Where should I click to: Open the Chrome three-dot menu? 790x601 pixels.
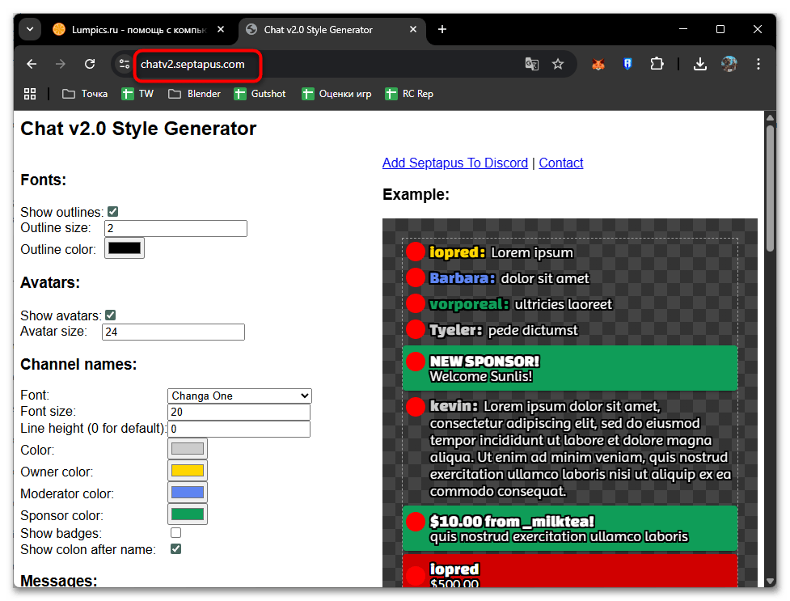(x=758, y=64)
